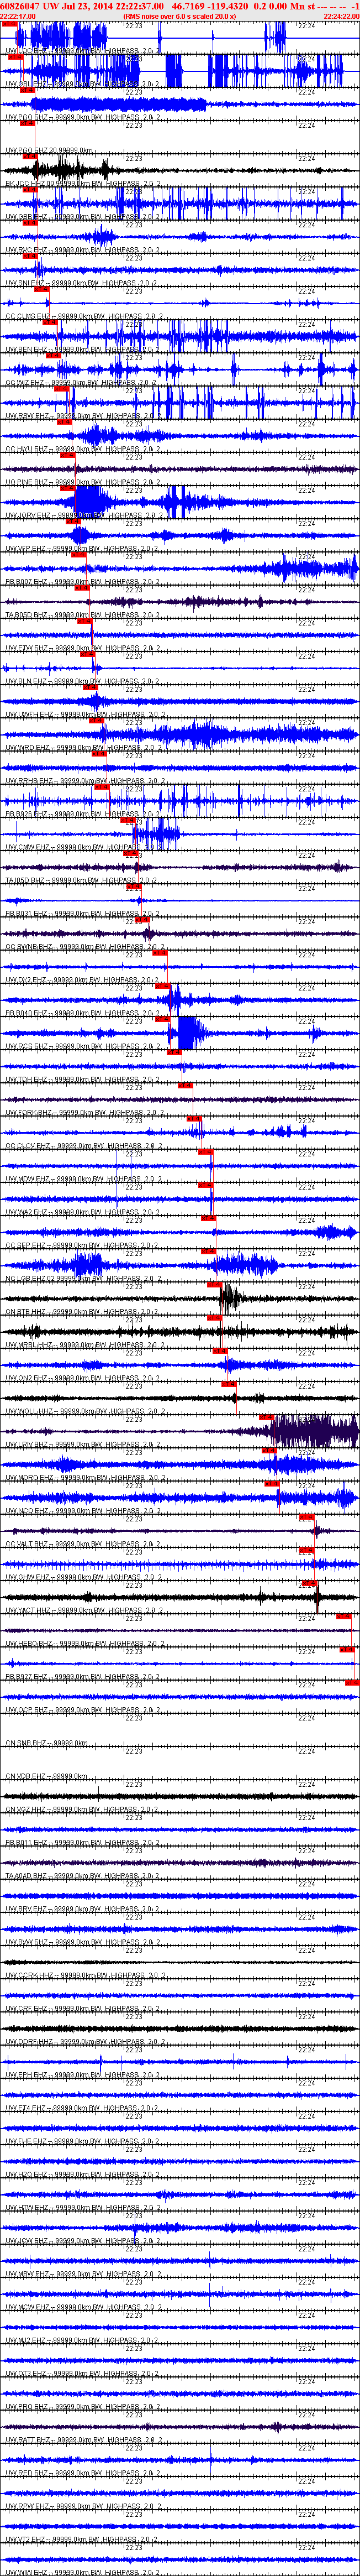Select the TA.I05D BHZ trace label
The image size is (360, 2576).
pos(82,880)
